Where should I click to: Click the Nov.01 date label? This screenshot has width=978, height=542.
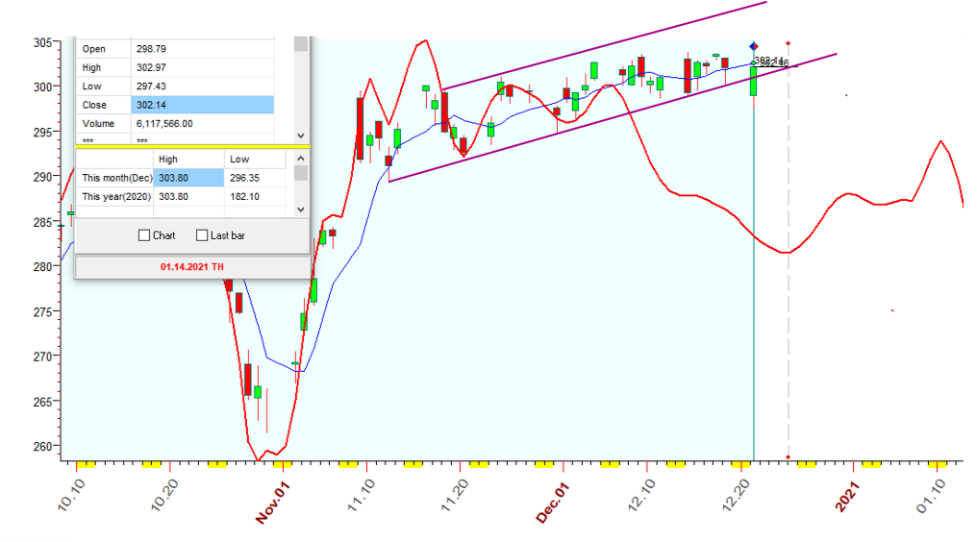point(272,503)
